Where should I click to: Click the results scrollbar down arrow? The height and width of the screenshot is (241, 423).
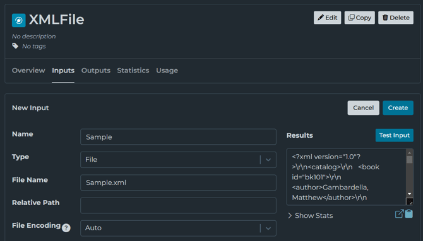click(410, 194)
